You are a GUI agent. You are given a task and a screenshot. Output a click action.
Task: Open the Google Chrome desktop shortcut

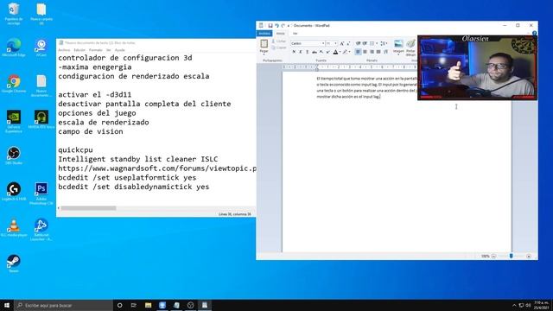pos(14,84)
